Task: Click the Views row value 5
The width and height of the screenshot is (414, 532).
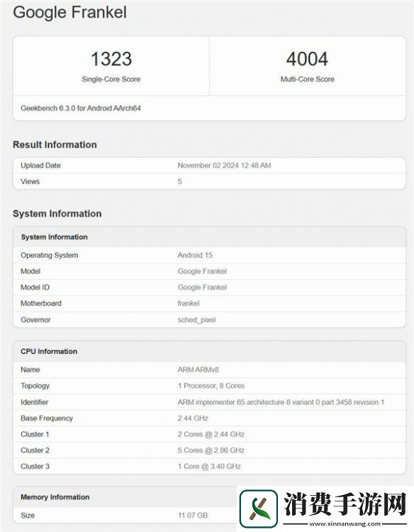Action: pyautogui.click(x=180, y=182)
